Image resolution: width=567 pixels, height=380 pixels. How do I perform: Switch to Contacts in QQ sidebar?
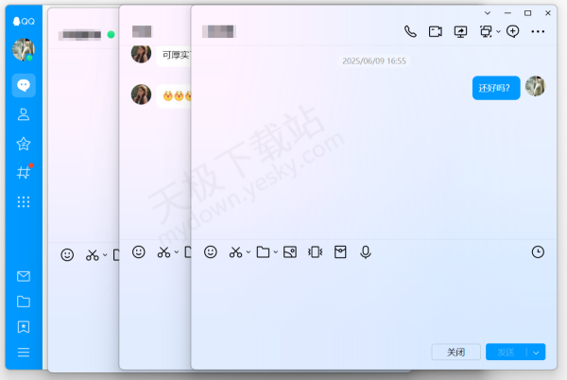(24, 114)
